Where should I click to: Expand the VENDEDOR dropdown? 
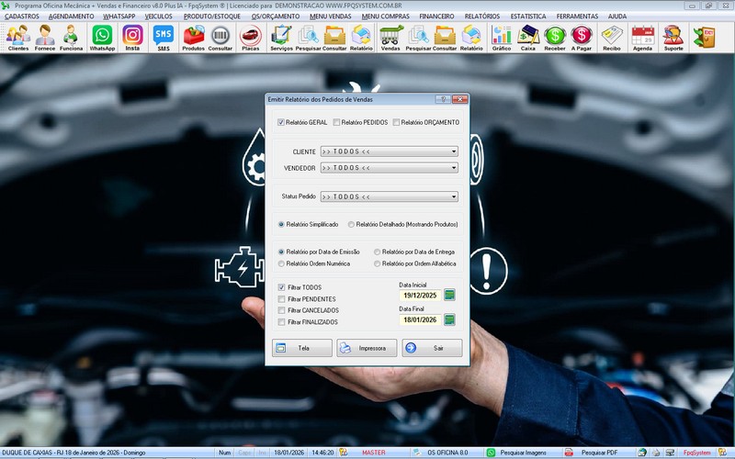454,168
